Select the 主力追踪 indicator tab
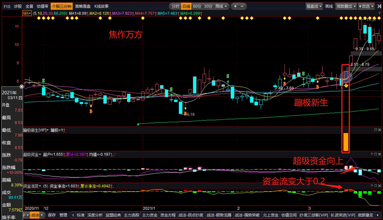This screenshot has width=383, height=220. tap(132, 215)
